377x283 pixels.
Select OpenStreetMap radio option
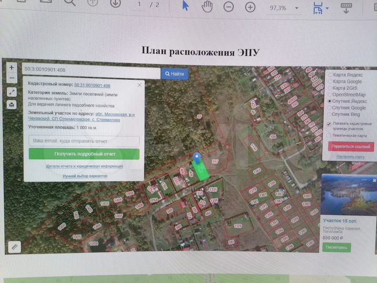pyautogui.click(x=330, y=94)
